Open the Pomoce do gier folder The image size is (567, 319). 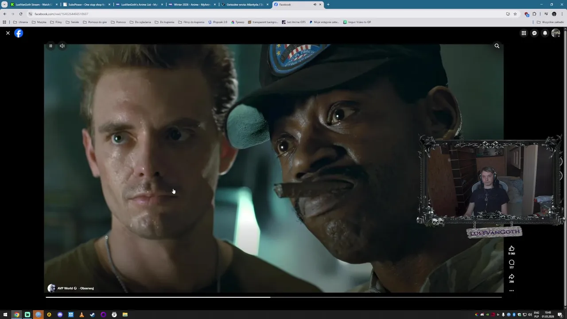click(95, 22)
